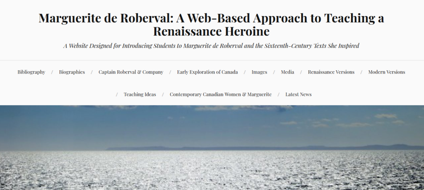Select Contemporary Canadian Women & Marguerite
This screenshot has height=190, width=424.
pos(220,94)
